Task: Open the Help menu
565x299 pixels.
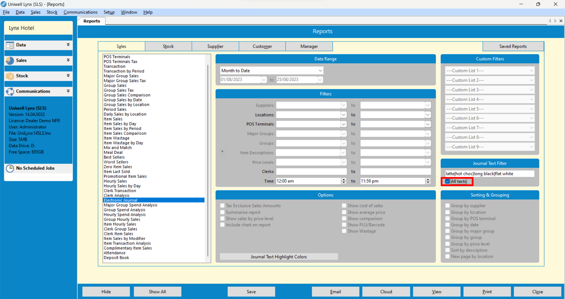Action: pyautogui.click(x=148, y=12)
